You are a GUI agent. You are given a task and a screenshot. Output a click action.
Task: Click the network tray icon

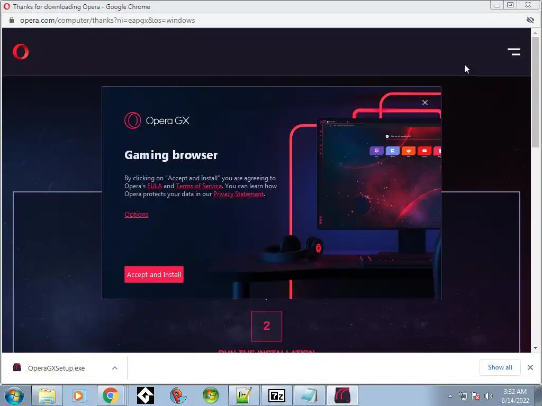point(463,396)
